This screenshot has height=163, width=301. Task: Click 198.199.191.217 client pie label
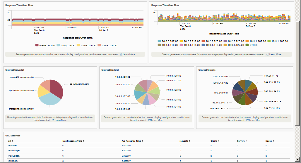[219, 109]
